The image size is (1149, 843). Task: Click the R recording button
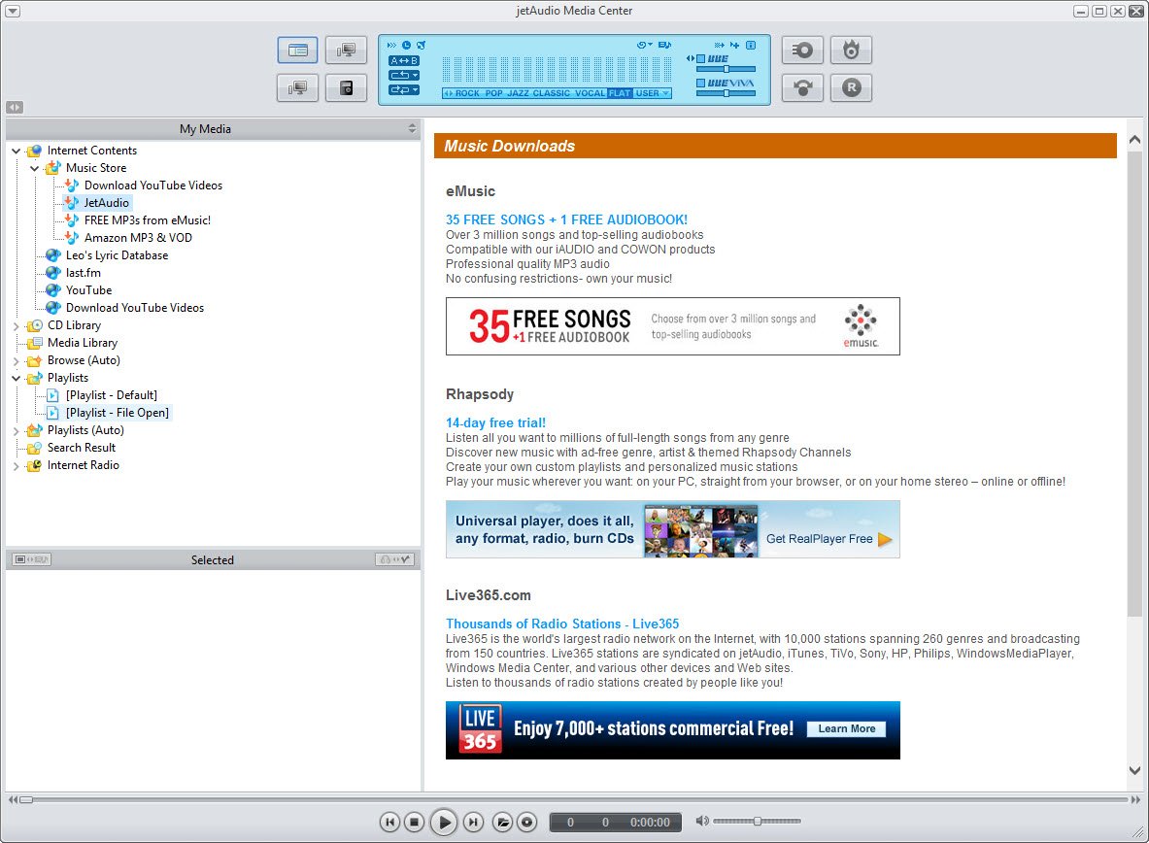point(851,88)
